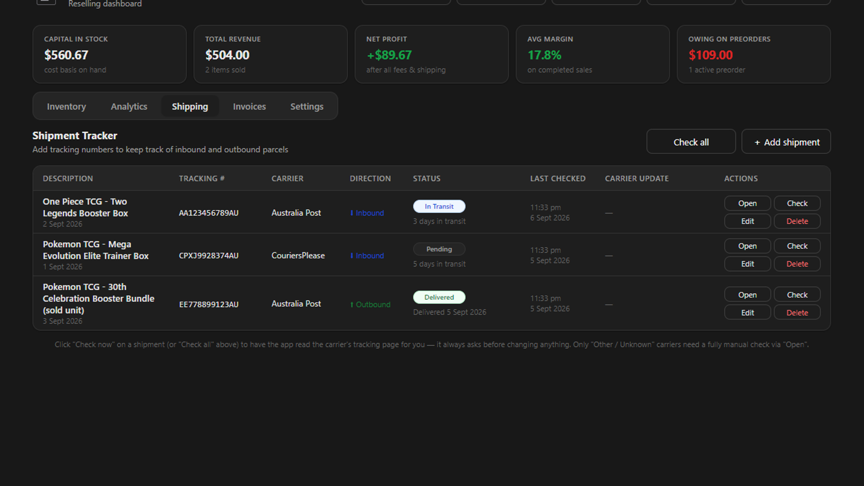Check the One Piece TCG shipment status
This screenshot has height=486, width=864.
click(797, 203)
